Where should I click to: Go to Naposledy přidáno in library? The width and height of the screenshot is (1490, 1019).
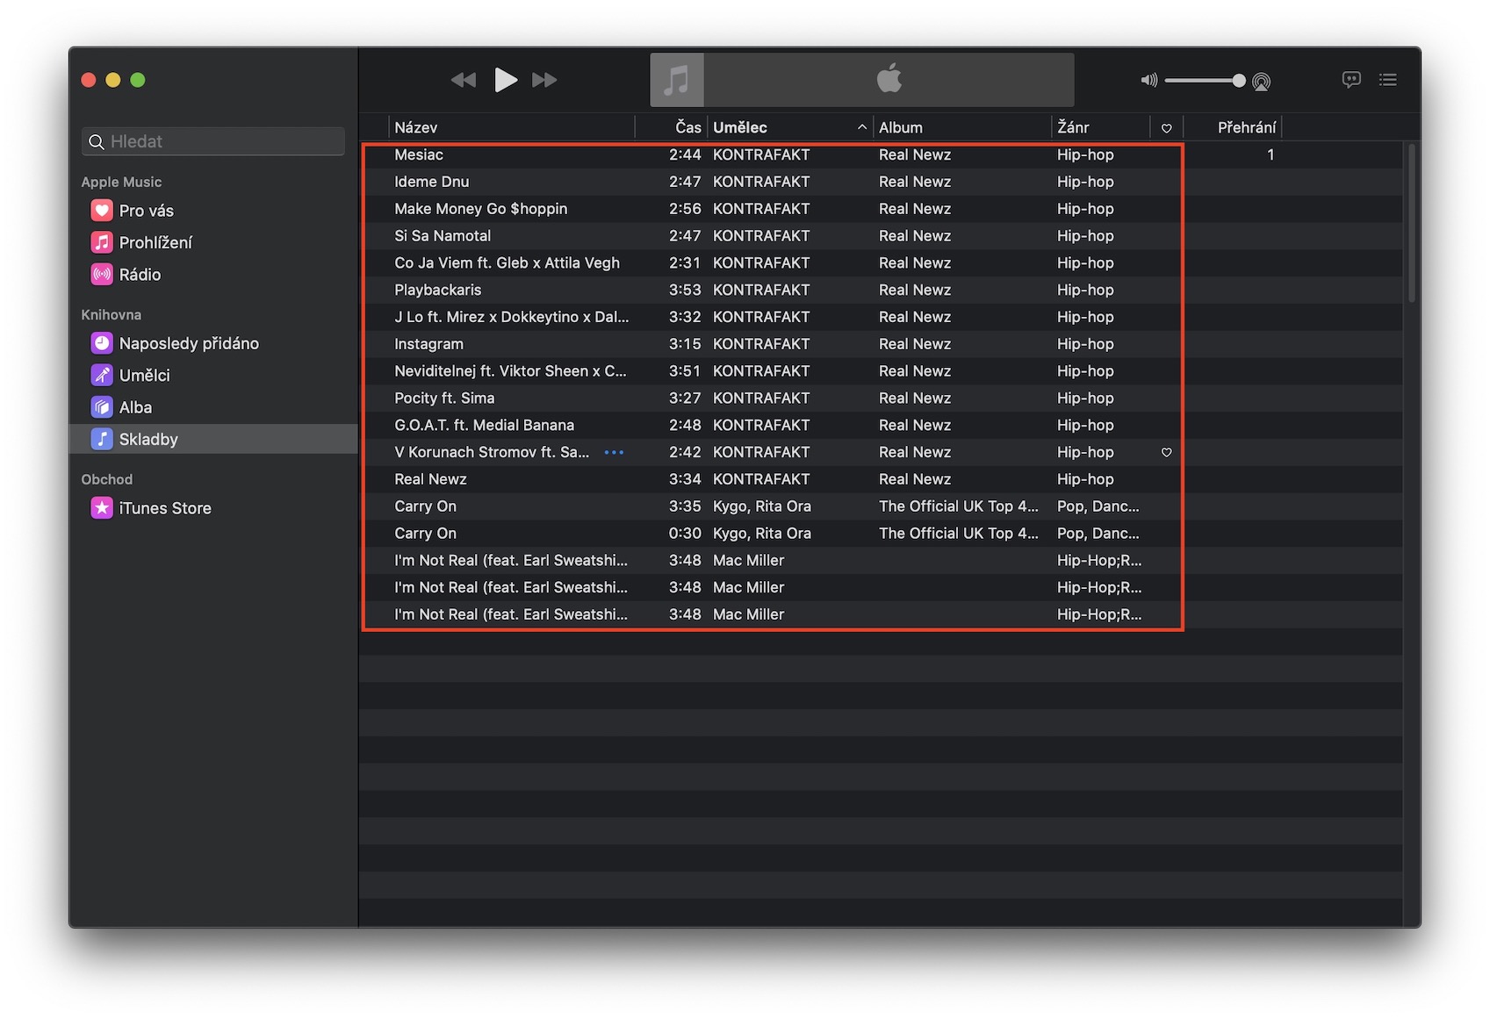[188, 343]
